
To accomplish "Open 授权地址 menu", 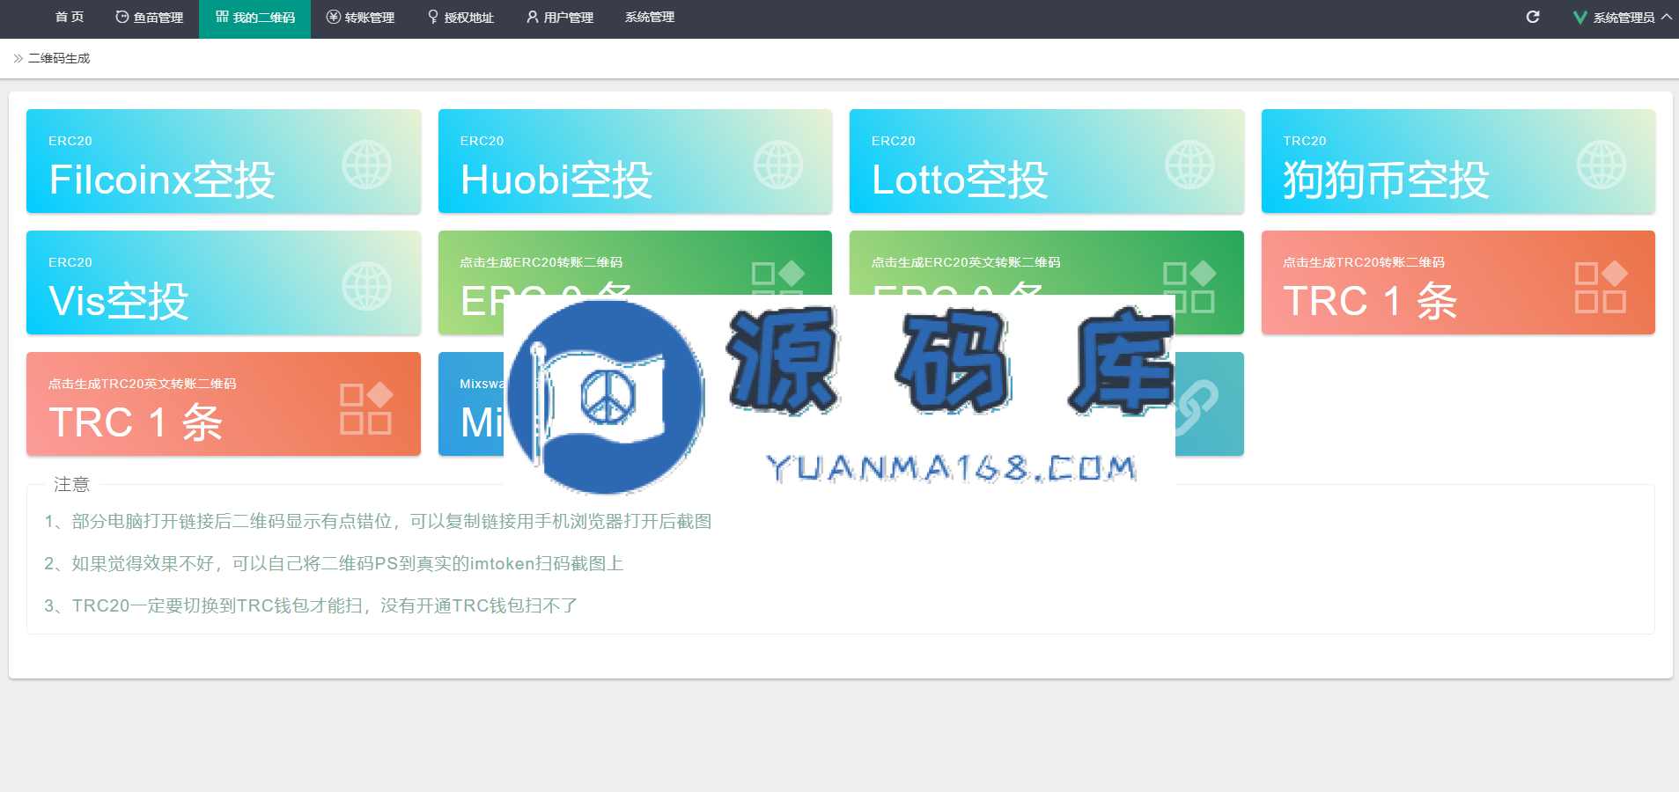I will tap(460, 18).
